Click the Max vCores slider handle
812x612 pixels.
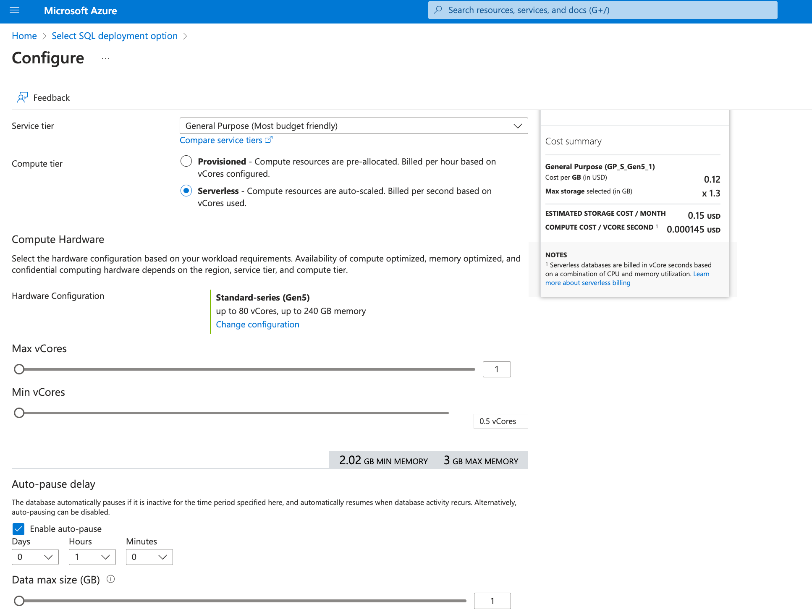pos(19,369)
